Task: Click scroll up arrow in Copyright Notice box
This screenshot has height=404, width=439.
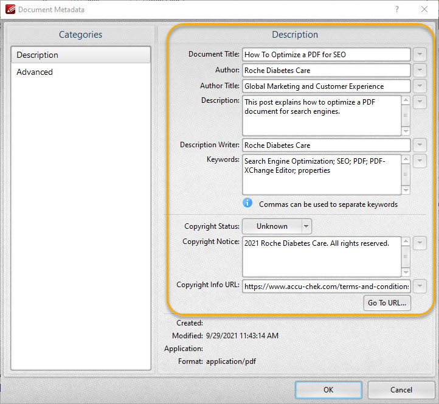Action: pos(406,241)
